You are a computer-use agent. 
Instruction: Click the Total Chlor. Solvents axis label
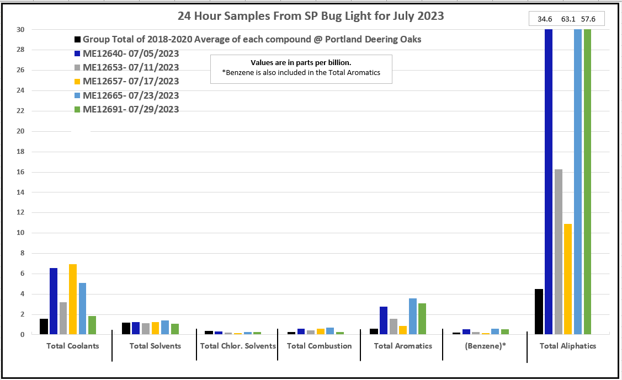238,346
